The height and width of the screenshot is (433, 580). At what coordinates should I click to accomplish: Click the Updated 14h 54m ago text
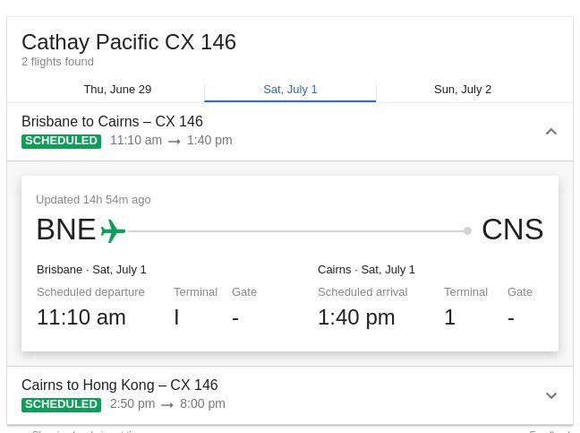93,200
